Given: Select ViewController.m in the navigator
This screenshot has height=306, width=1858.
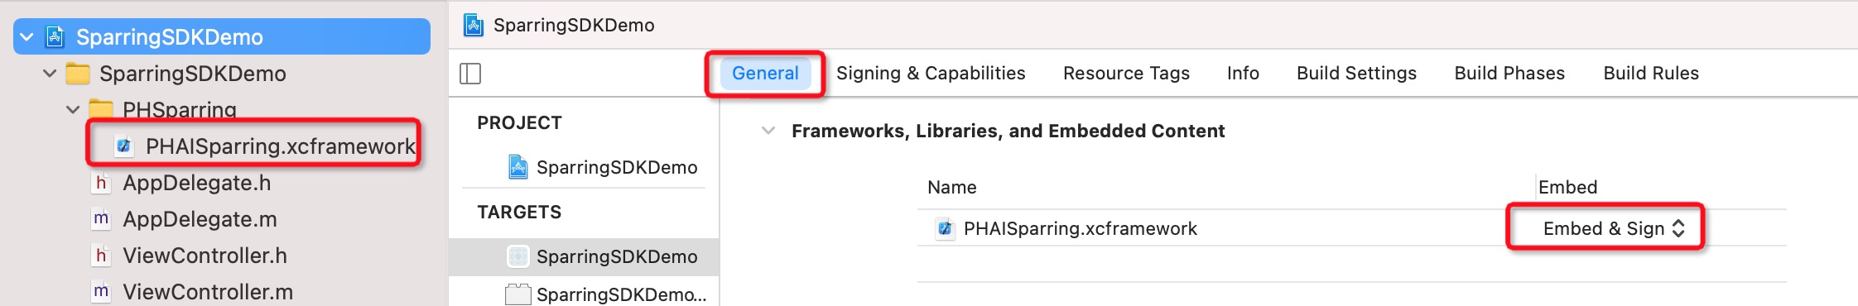Looking at the screenshot, I should (x=208, y=292).
